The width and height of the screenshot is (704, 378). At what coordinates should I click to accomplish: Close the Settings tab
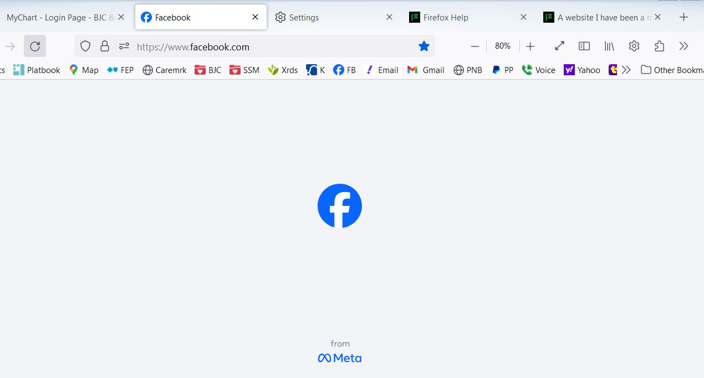point(389,17)
